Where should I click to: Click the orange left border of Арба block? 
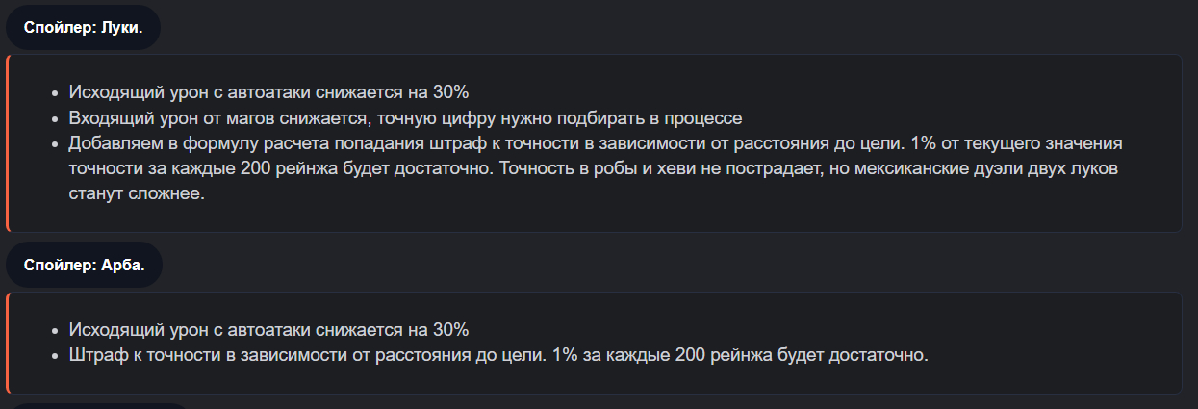click(8, 343)
